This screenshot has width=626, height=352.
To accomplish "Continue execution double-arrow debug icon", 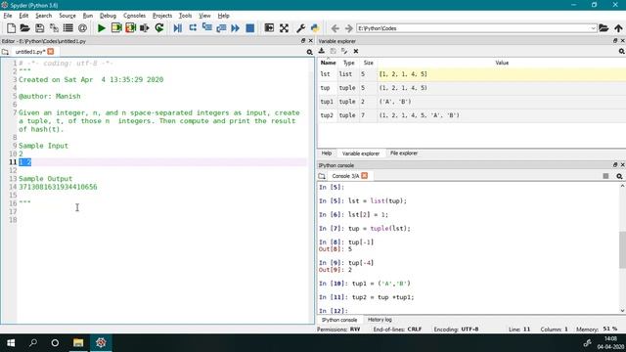I will [x=236, y=28].
